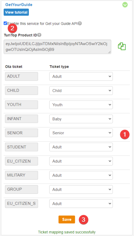Viewport: 134px width, 236px height.
Task: Collapse the GetYourGuide section chevron icon
Action: click(125, 5)
